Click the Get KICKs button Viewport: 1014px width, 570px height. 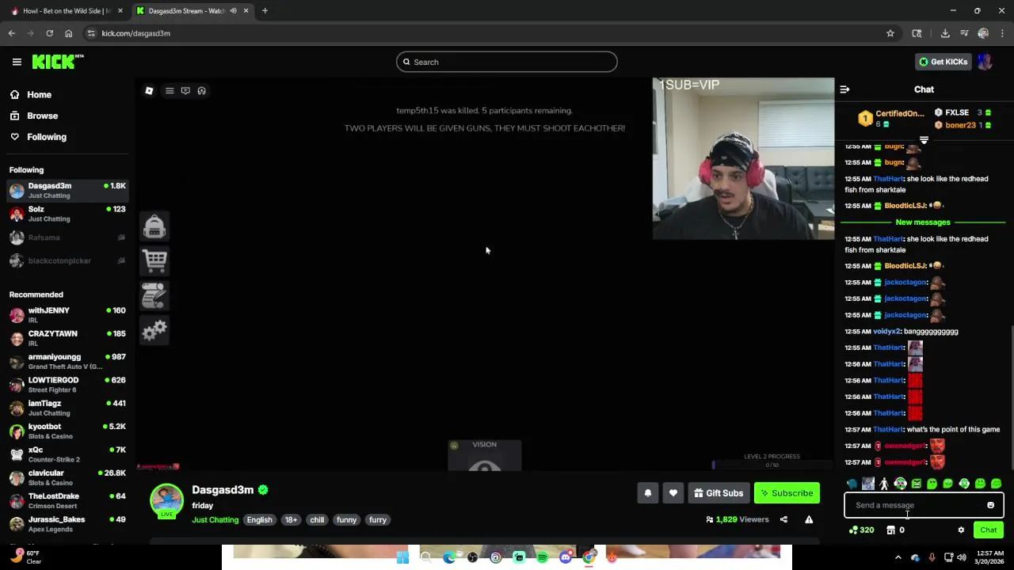tap(943, 62)
